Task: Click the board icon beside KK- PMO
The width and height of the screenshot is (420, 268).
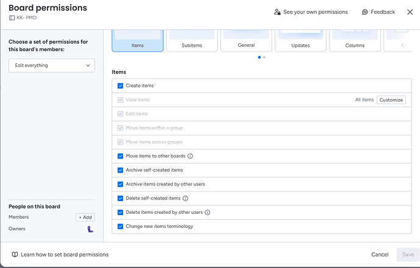Action: [12, 18]
